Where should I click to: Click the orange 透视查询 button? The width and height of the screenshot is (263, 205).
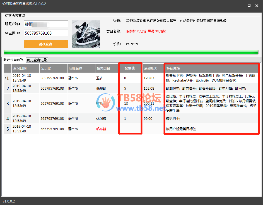[46, 44]
